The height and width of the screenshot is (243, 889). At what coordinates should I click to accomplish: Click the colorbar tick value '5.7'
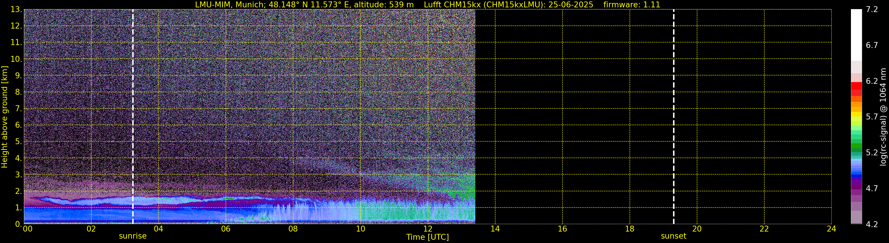point(872,117)
